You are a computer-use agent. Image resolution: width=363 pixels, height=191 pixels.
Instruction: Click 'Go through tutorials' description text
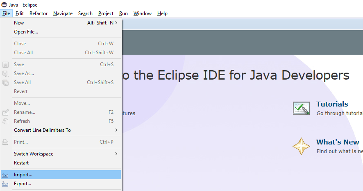tap(340, 113)
